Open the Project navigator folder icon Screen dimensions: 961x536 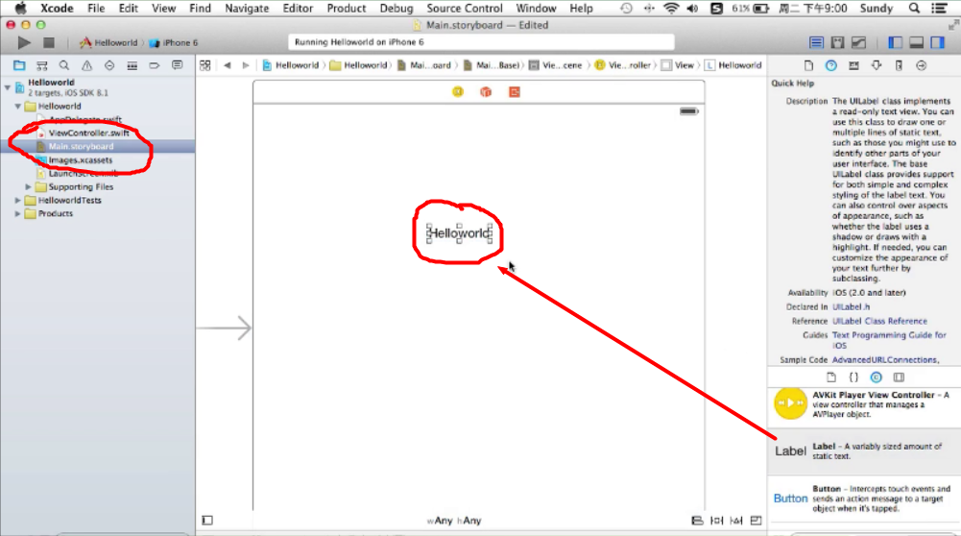pyautogui.click(x=19, y=65)
